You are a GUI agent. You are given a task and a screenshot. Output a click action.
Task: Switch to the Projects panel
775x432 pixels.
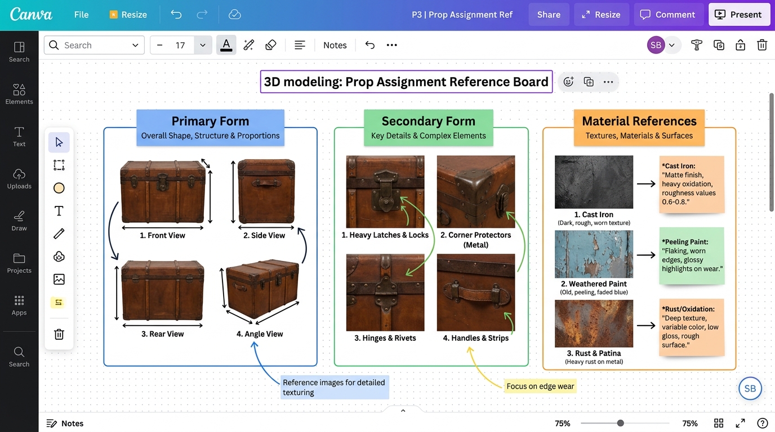(x=19, y=263)
